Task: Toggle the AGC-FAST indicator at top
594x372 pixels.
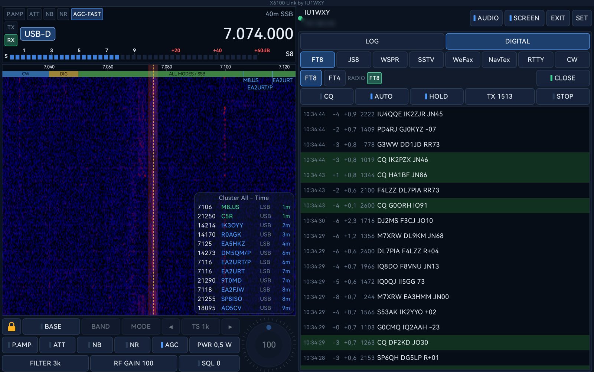Action: (x=87, y=14)
